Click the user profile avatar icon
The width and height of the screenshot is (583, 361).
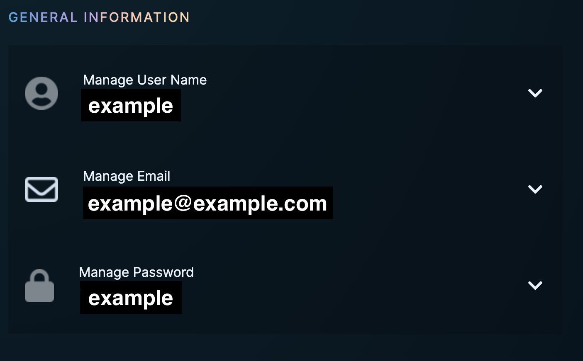pyautogui.click(x=41, y=93)
